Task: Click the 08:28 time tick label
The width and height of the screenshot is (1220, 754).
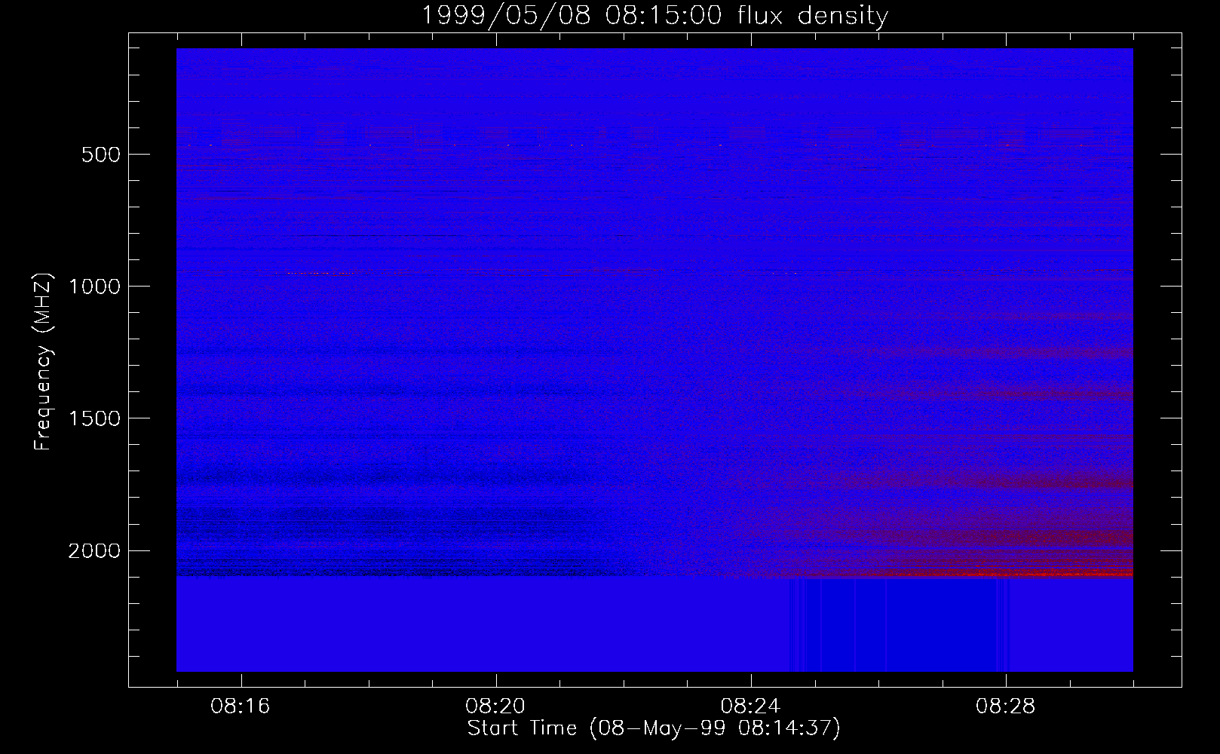Action: click(x=1005, y=706)
